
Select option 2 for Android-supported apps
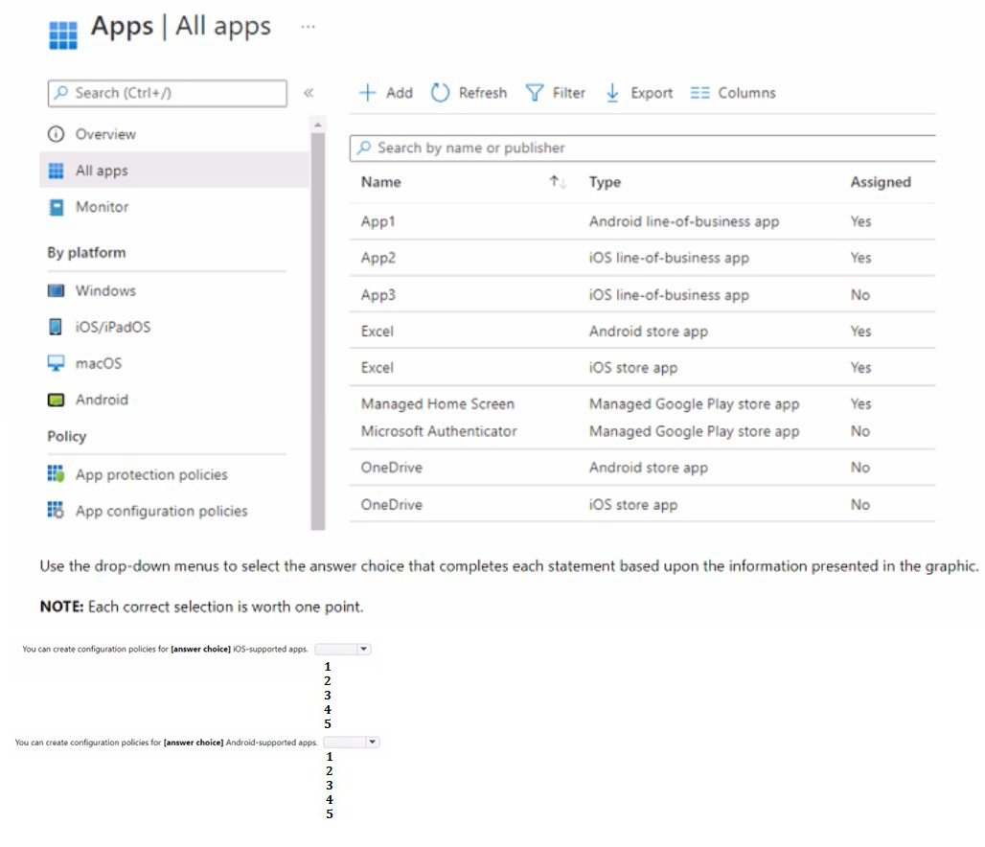(x=330, y=770)
